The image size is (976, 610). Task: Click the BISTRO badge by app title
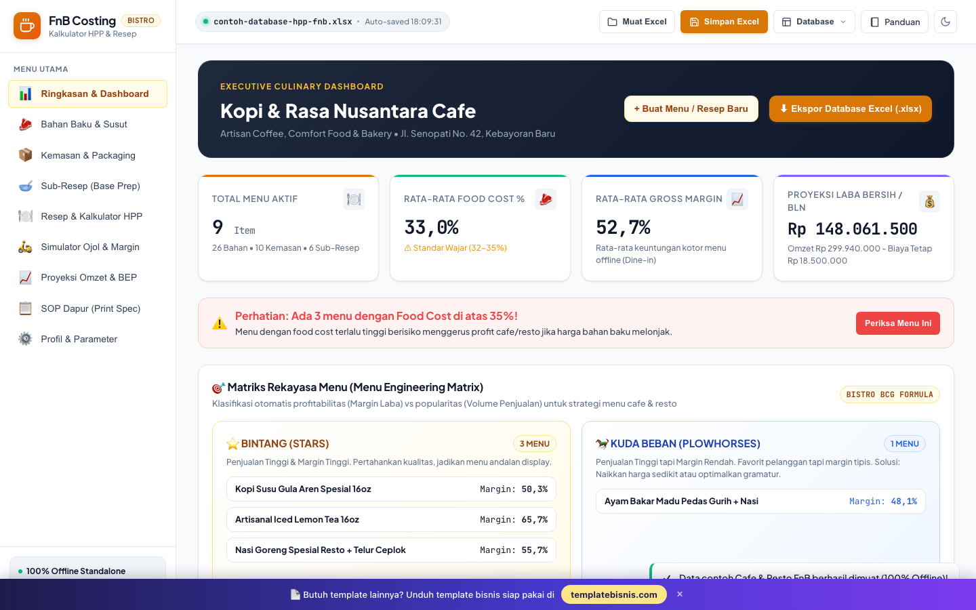click(141, 20)
